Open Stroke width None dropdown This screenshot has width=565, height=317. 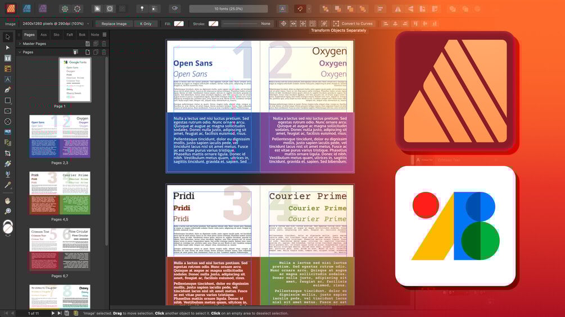[247, 24]
